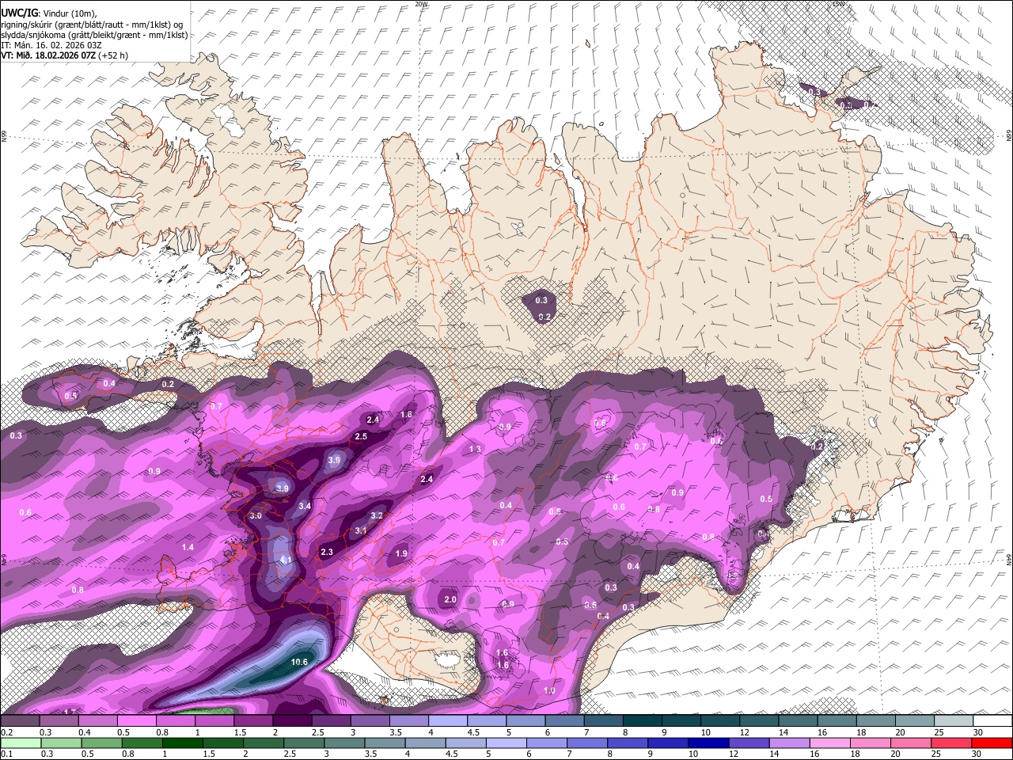Click the 1.4 precipitation value label
Viewport: 1013px width, 760px height.
point(188,548)
